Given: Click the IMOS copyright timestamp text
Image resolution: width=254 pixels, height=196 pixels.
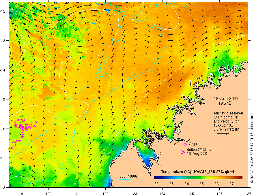Looking at the screenshot, I should [252, 148].
